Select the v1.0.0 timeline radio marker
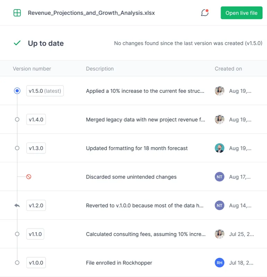The width and height of the screenshot is (267, 277). click(x=17, y=263)
